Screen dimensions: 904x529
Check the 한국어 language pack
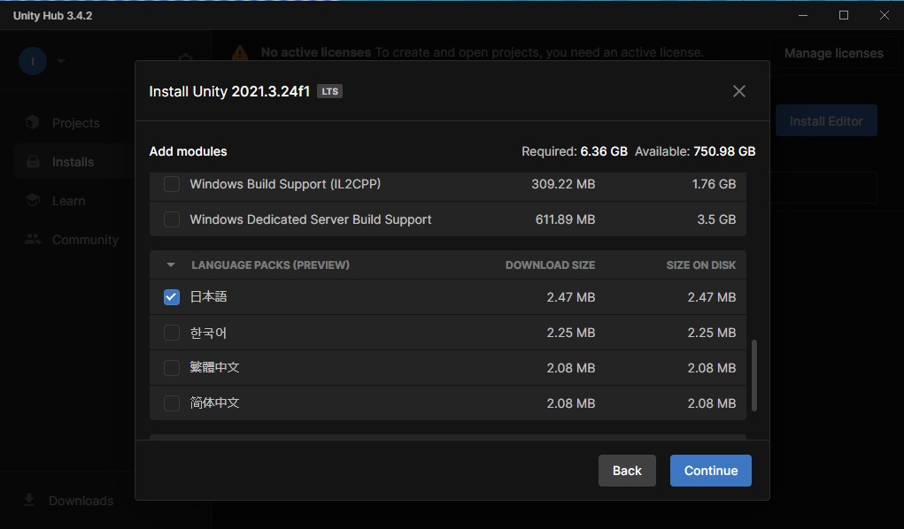[171, 333]
